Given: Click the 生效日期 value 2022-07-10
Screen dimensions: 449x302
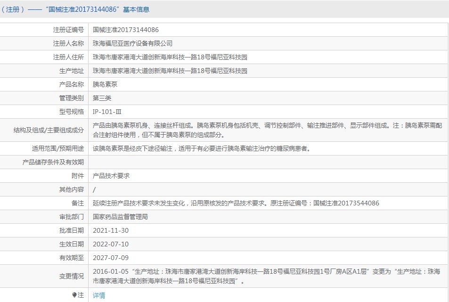Looking at the screenshot, I should (111, 244).
